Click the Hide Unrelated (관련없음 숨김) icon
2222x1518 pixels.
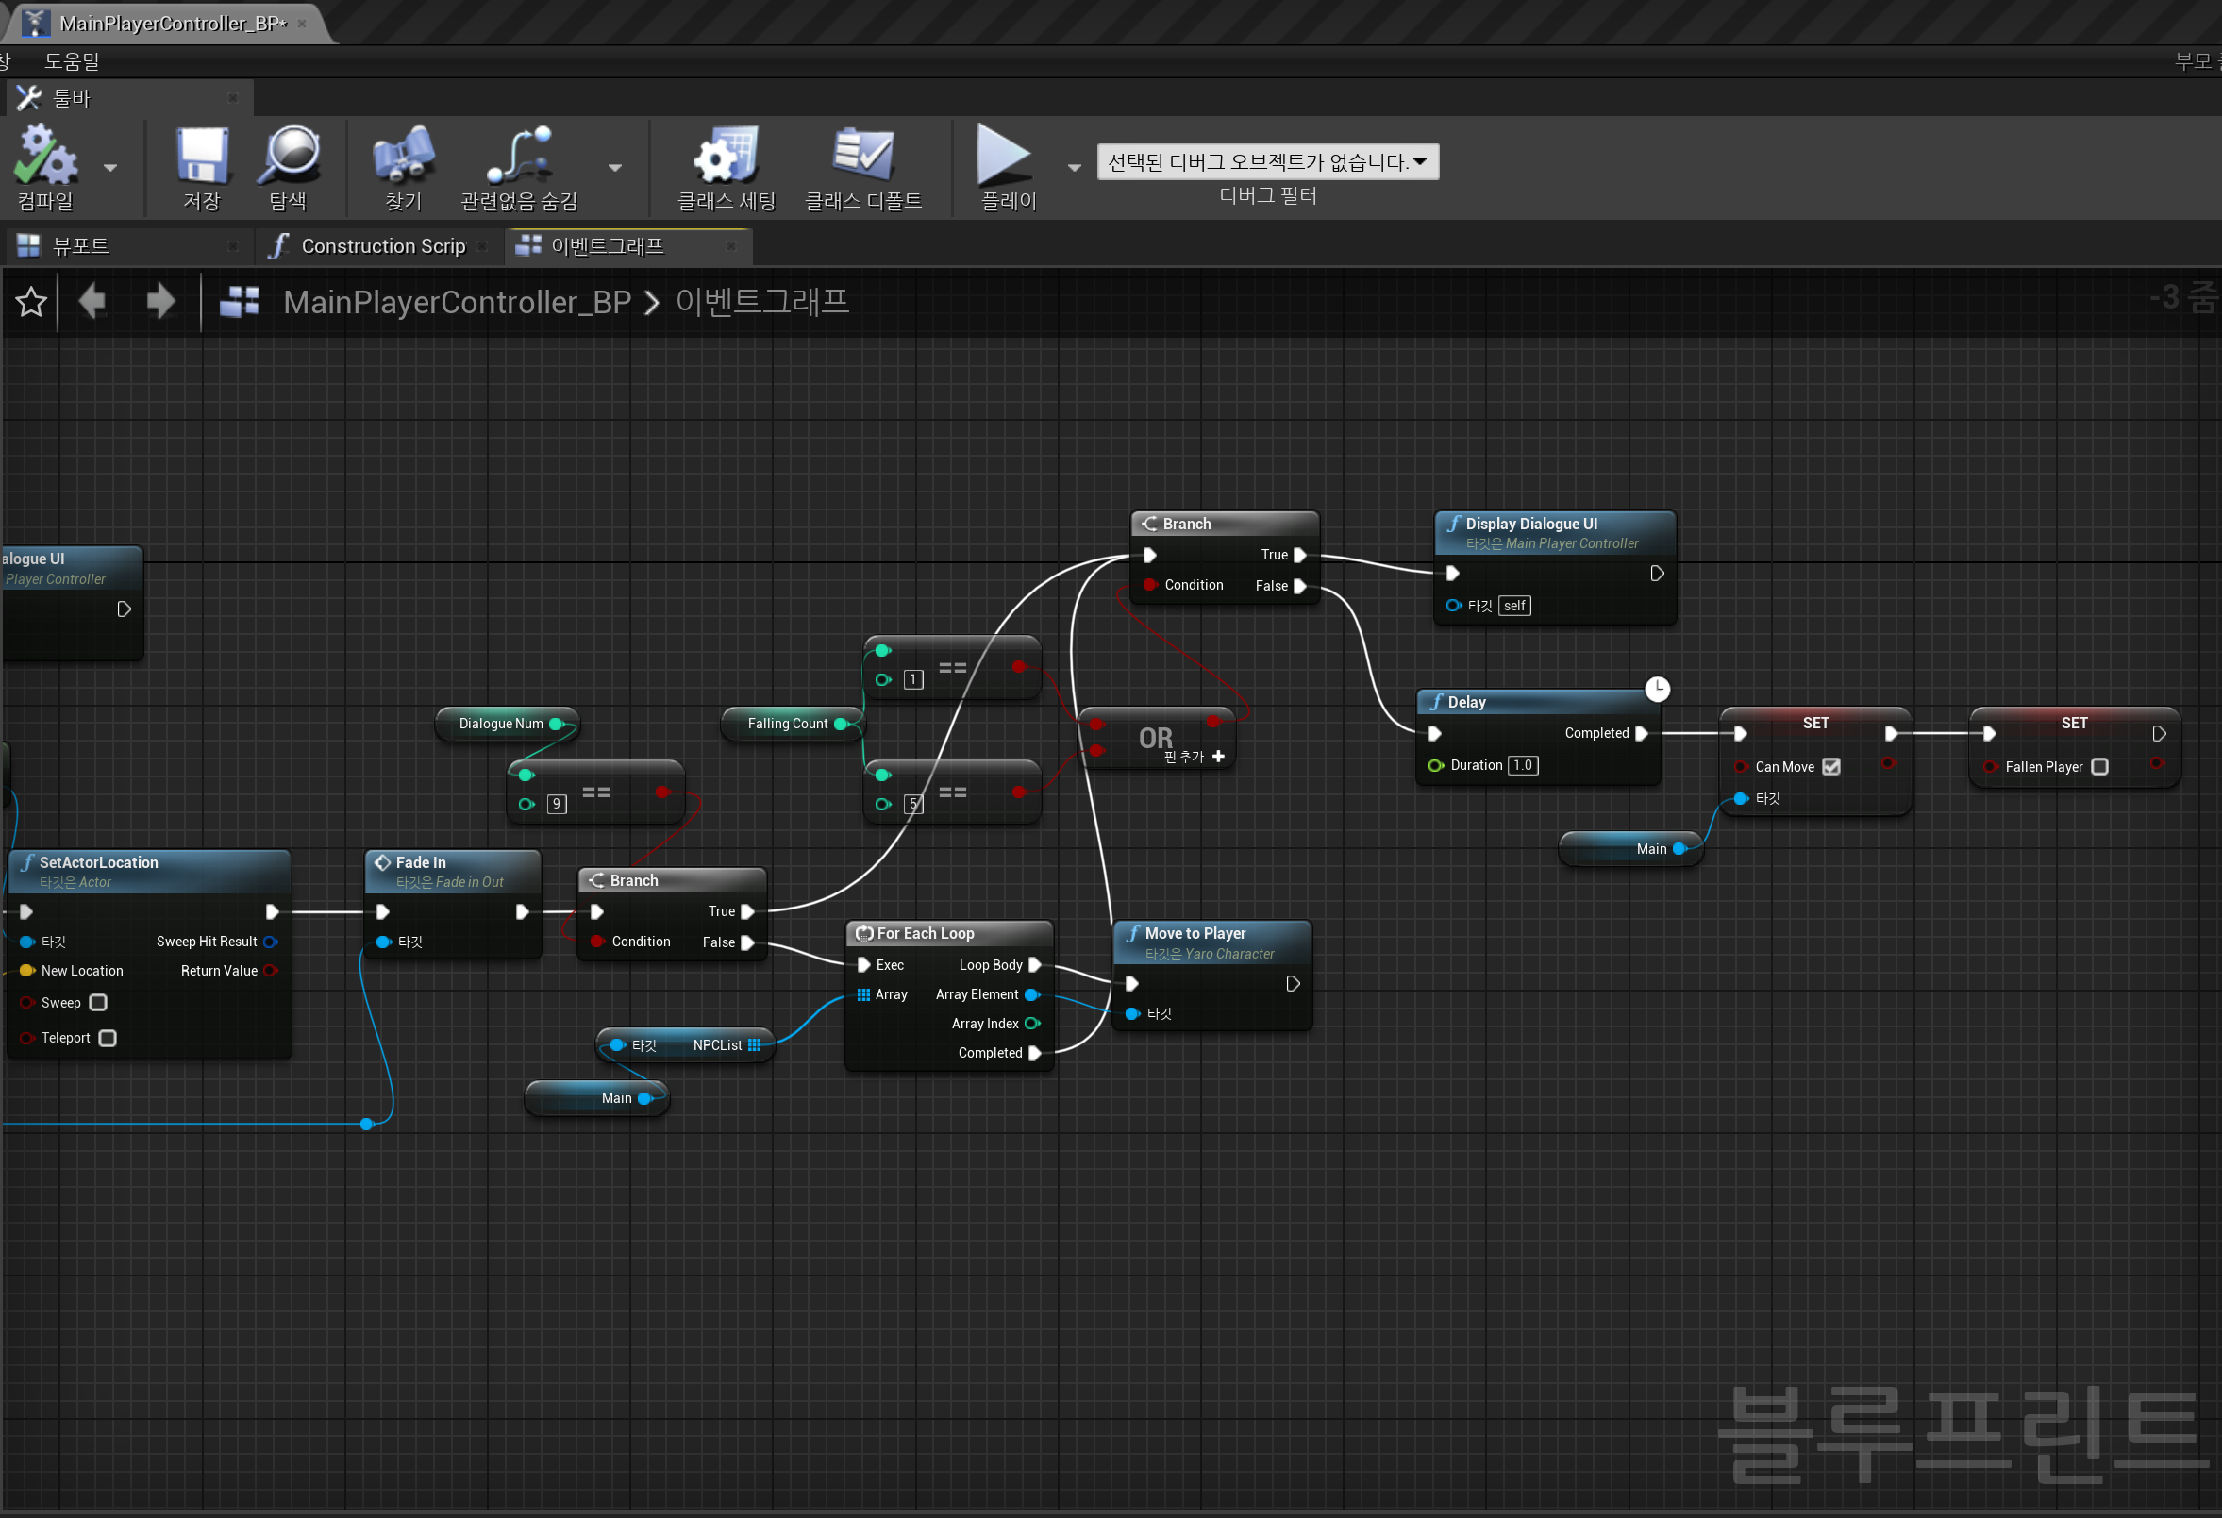(519, 157)
